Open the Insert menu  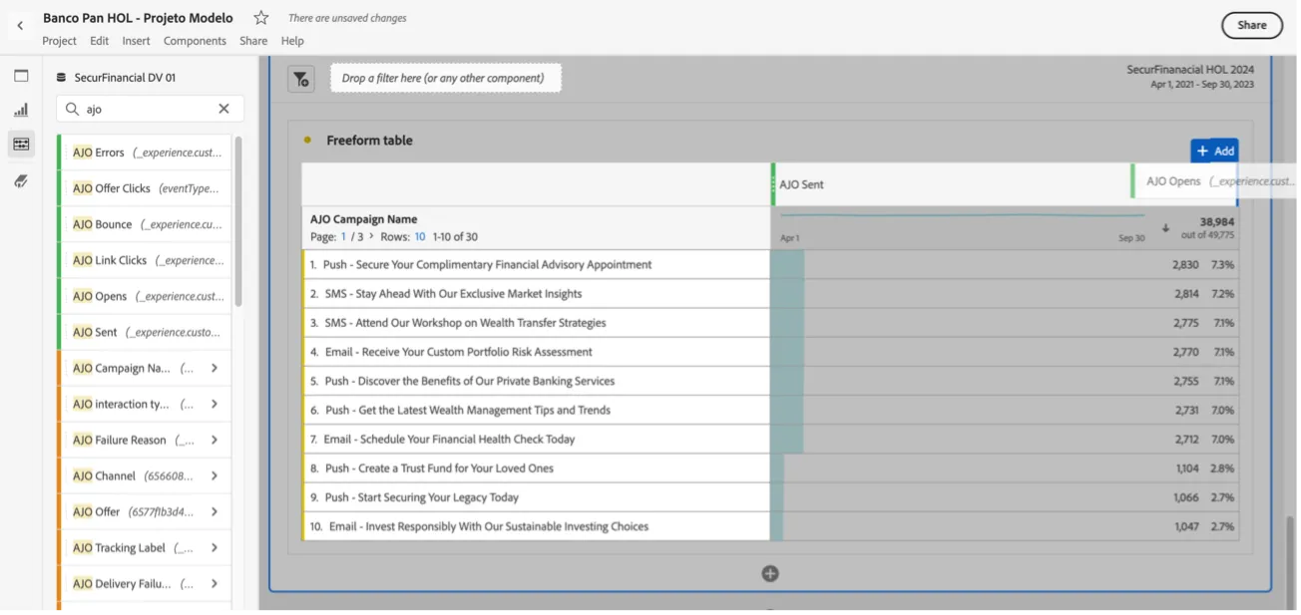136,41
